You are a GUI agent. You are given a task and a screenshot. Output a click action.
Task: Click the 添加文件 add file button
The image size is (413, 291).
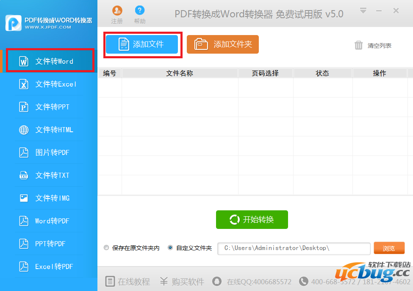point(142,44)
